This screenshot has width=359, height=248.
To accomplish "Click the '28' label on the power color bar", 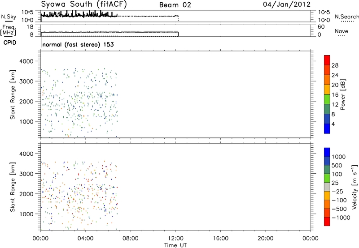I will 335,65.
